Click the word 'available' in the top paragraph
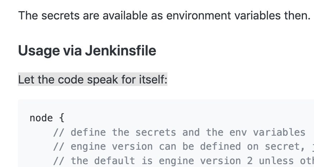This screenshot has width=314, height=167. coord(125,15)
